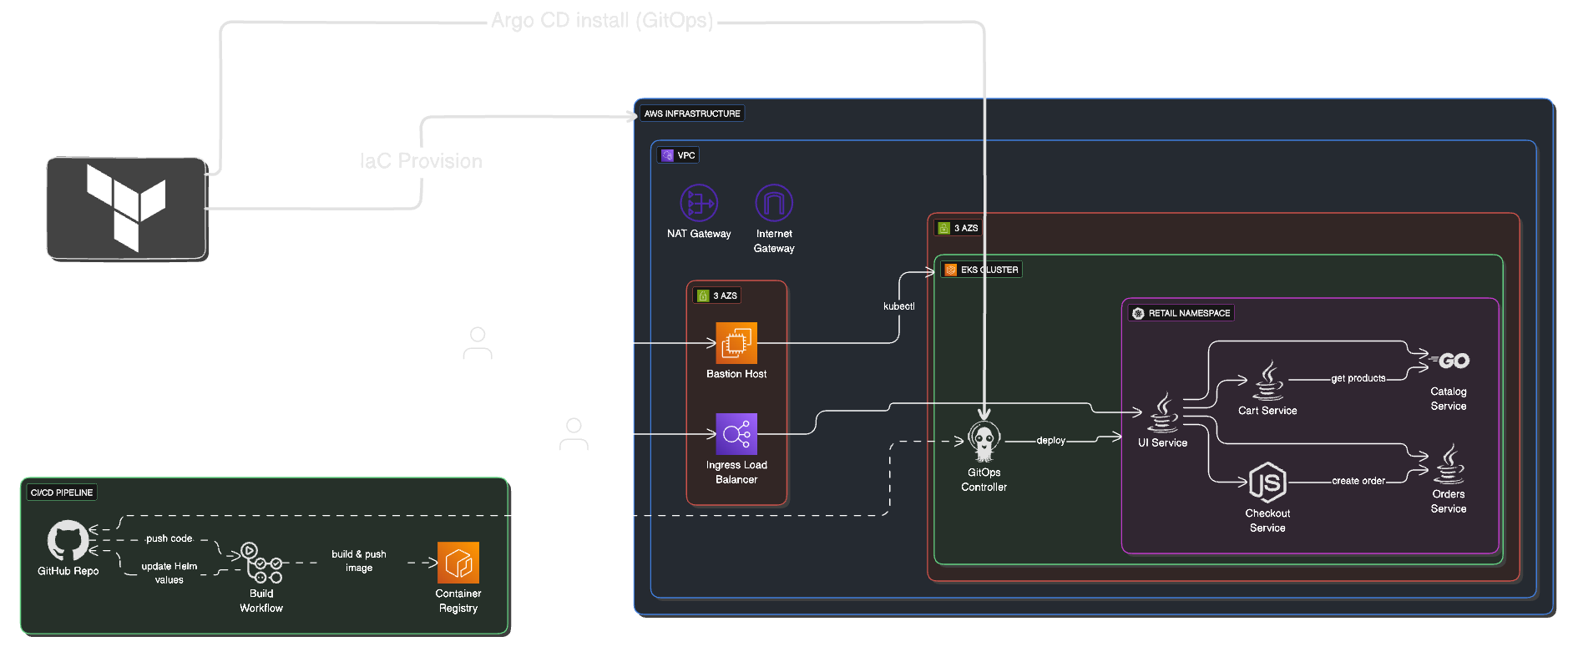Select the 'UI Service' text label

coord(1163,443)
